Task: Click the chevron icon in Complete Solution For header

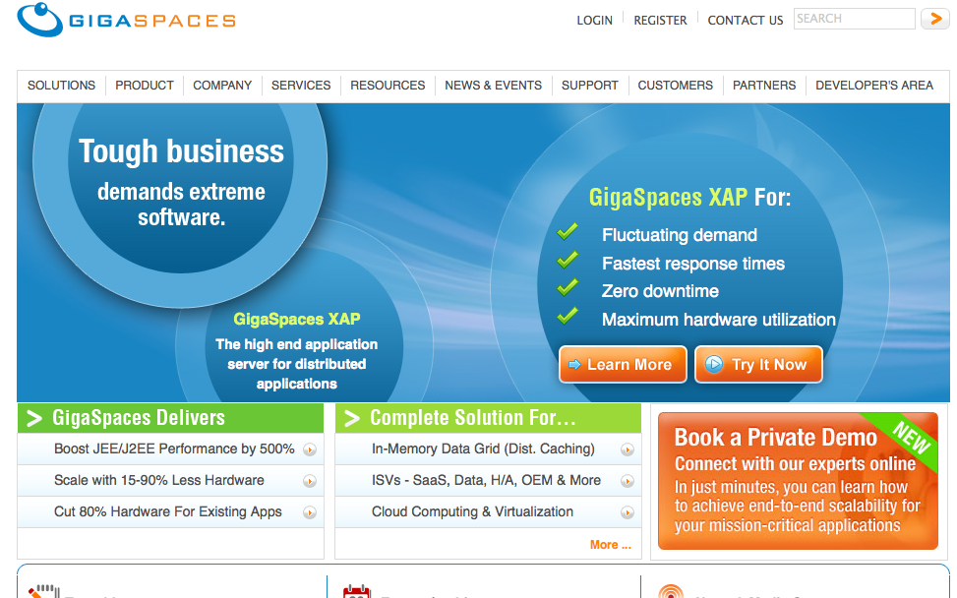Action: pos(352,418)
